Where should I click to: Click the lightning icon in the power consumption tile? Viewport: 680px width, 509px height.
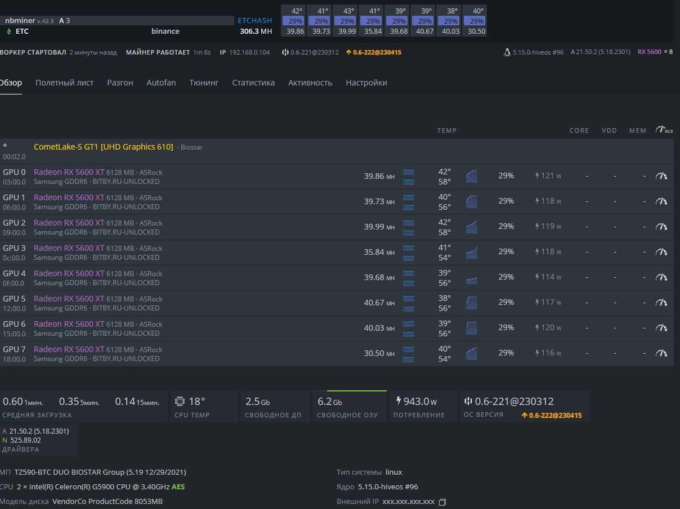(399, 402)
